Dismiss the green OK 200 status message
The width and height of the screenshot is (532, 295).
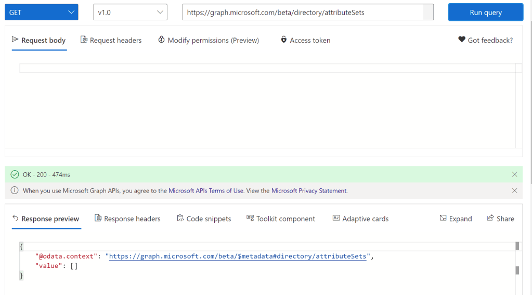pos(514,174)
